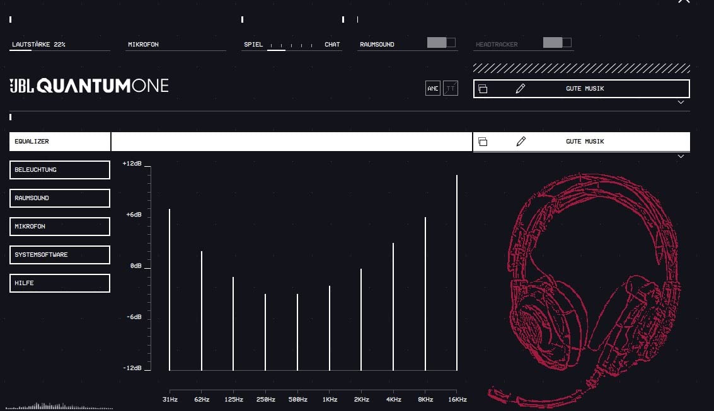Click the audio level meter at bottom left
The image size is (714, 411).
coord(59,406)
